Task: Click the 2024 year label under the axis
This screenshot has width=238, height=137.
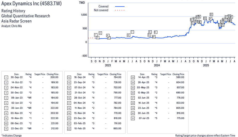Action: tap(157, 65)
